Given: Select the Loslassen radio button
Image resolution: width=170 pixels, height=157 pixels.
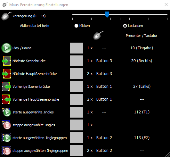Looking at the screenshot, I should pos(125,26).
